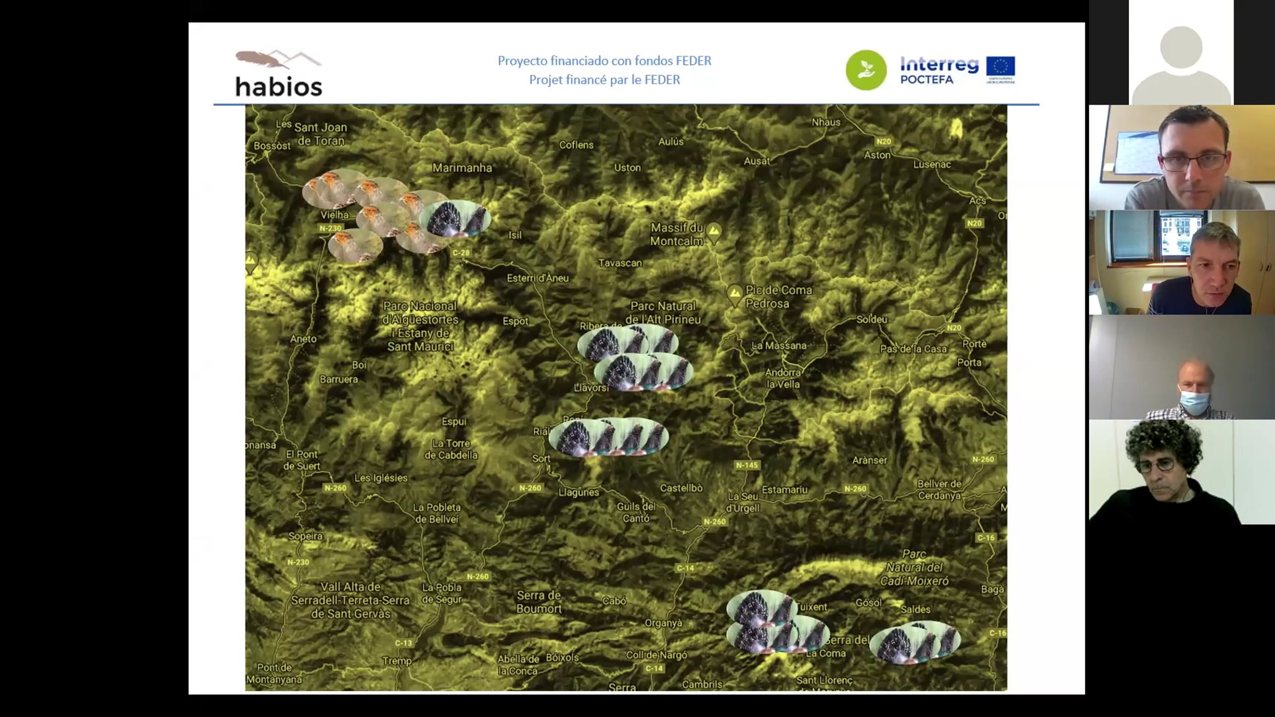This screenshot has width=1275, height=717.
Task: Click the Organyà town label
Action: click(x=664, y=622)
